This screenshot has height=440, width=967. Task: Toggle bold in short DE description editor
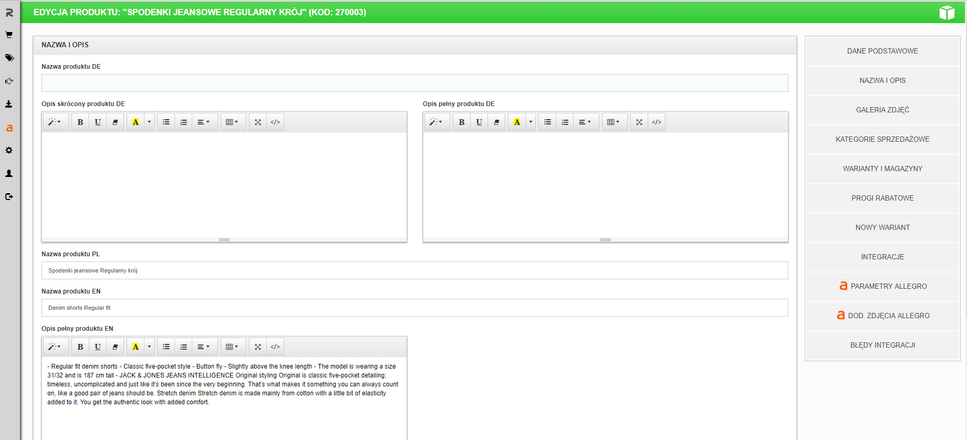tap(80, 122)
